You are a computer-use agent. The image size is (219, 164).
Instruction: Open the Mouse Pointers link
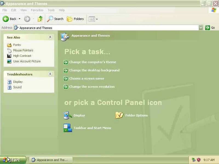(x=23, y=50)
